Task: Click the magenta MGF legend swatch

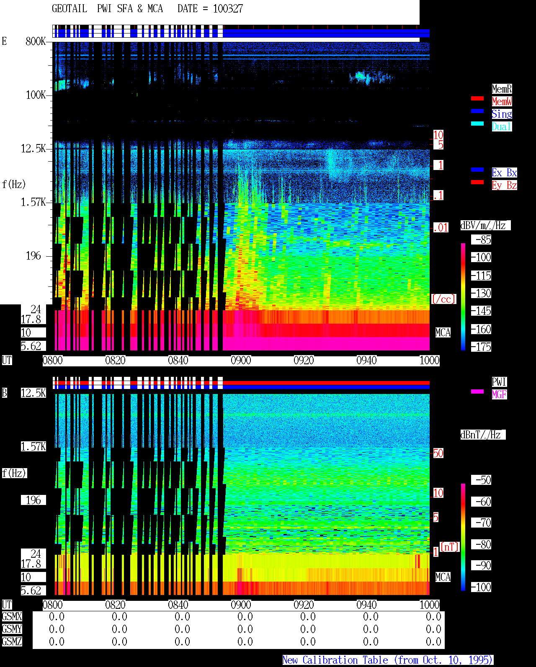Action: (477, 391)
